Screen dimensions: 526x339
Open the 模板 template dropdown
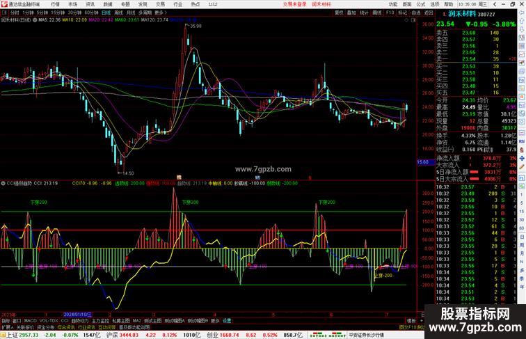click(411, 321)
